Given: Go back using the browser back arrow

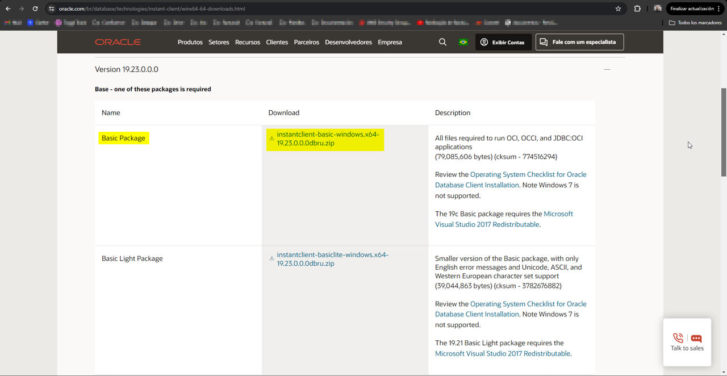Looking at the screenshot, I should 8,9.
